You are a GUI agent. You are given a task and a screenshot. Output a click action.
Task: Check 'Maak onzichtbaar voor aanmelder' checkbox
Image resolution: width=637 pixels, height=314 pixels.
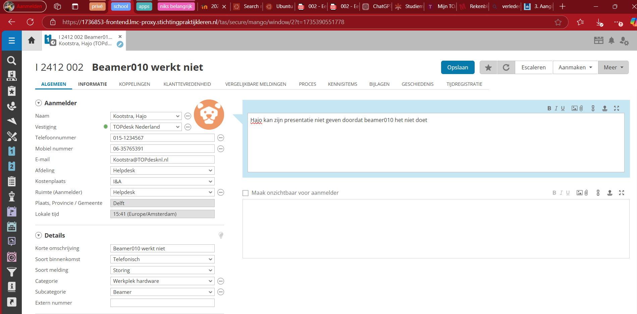point(246,193)
